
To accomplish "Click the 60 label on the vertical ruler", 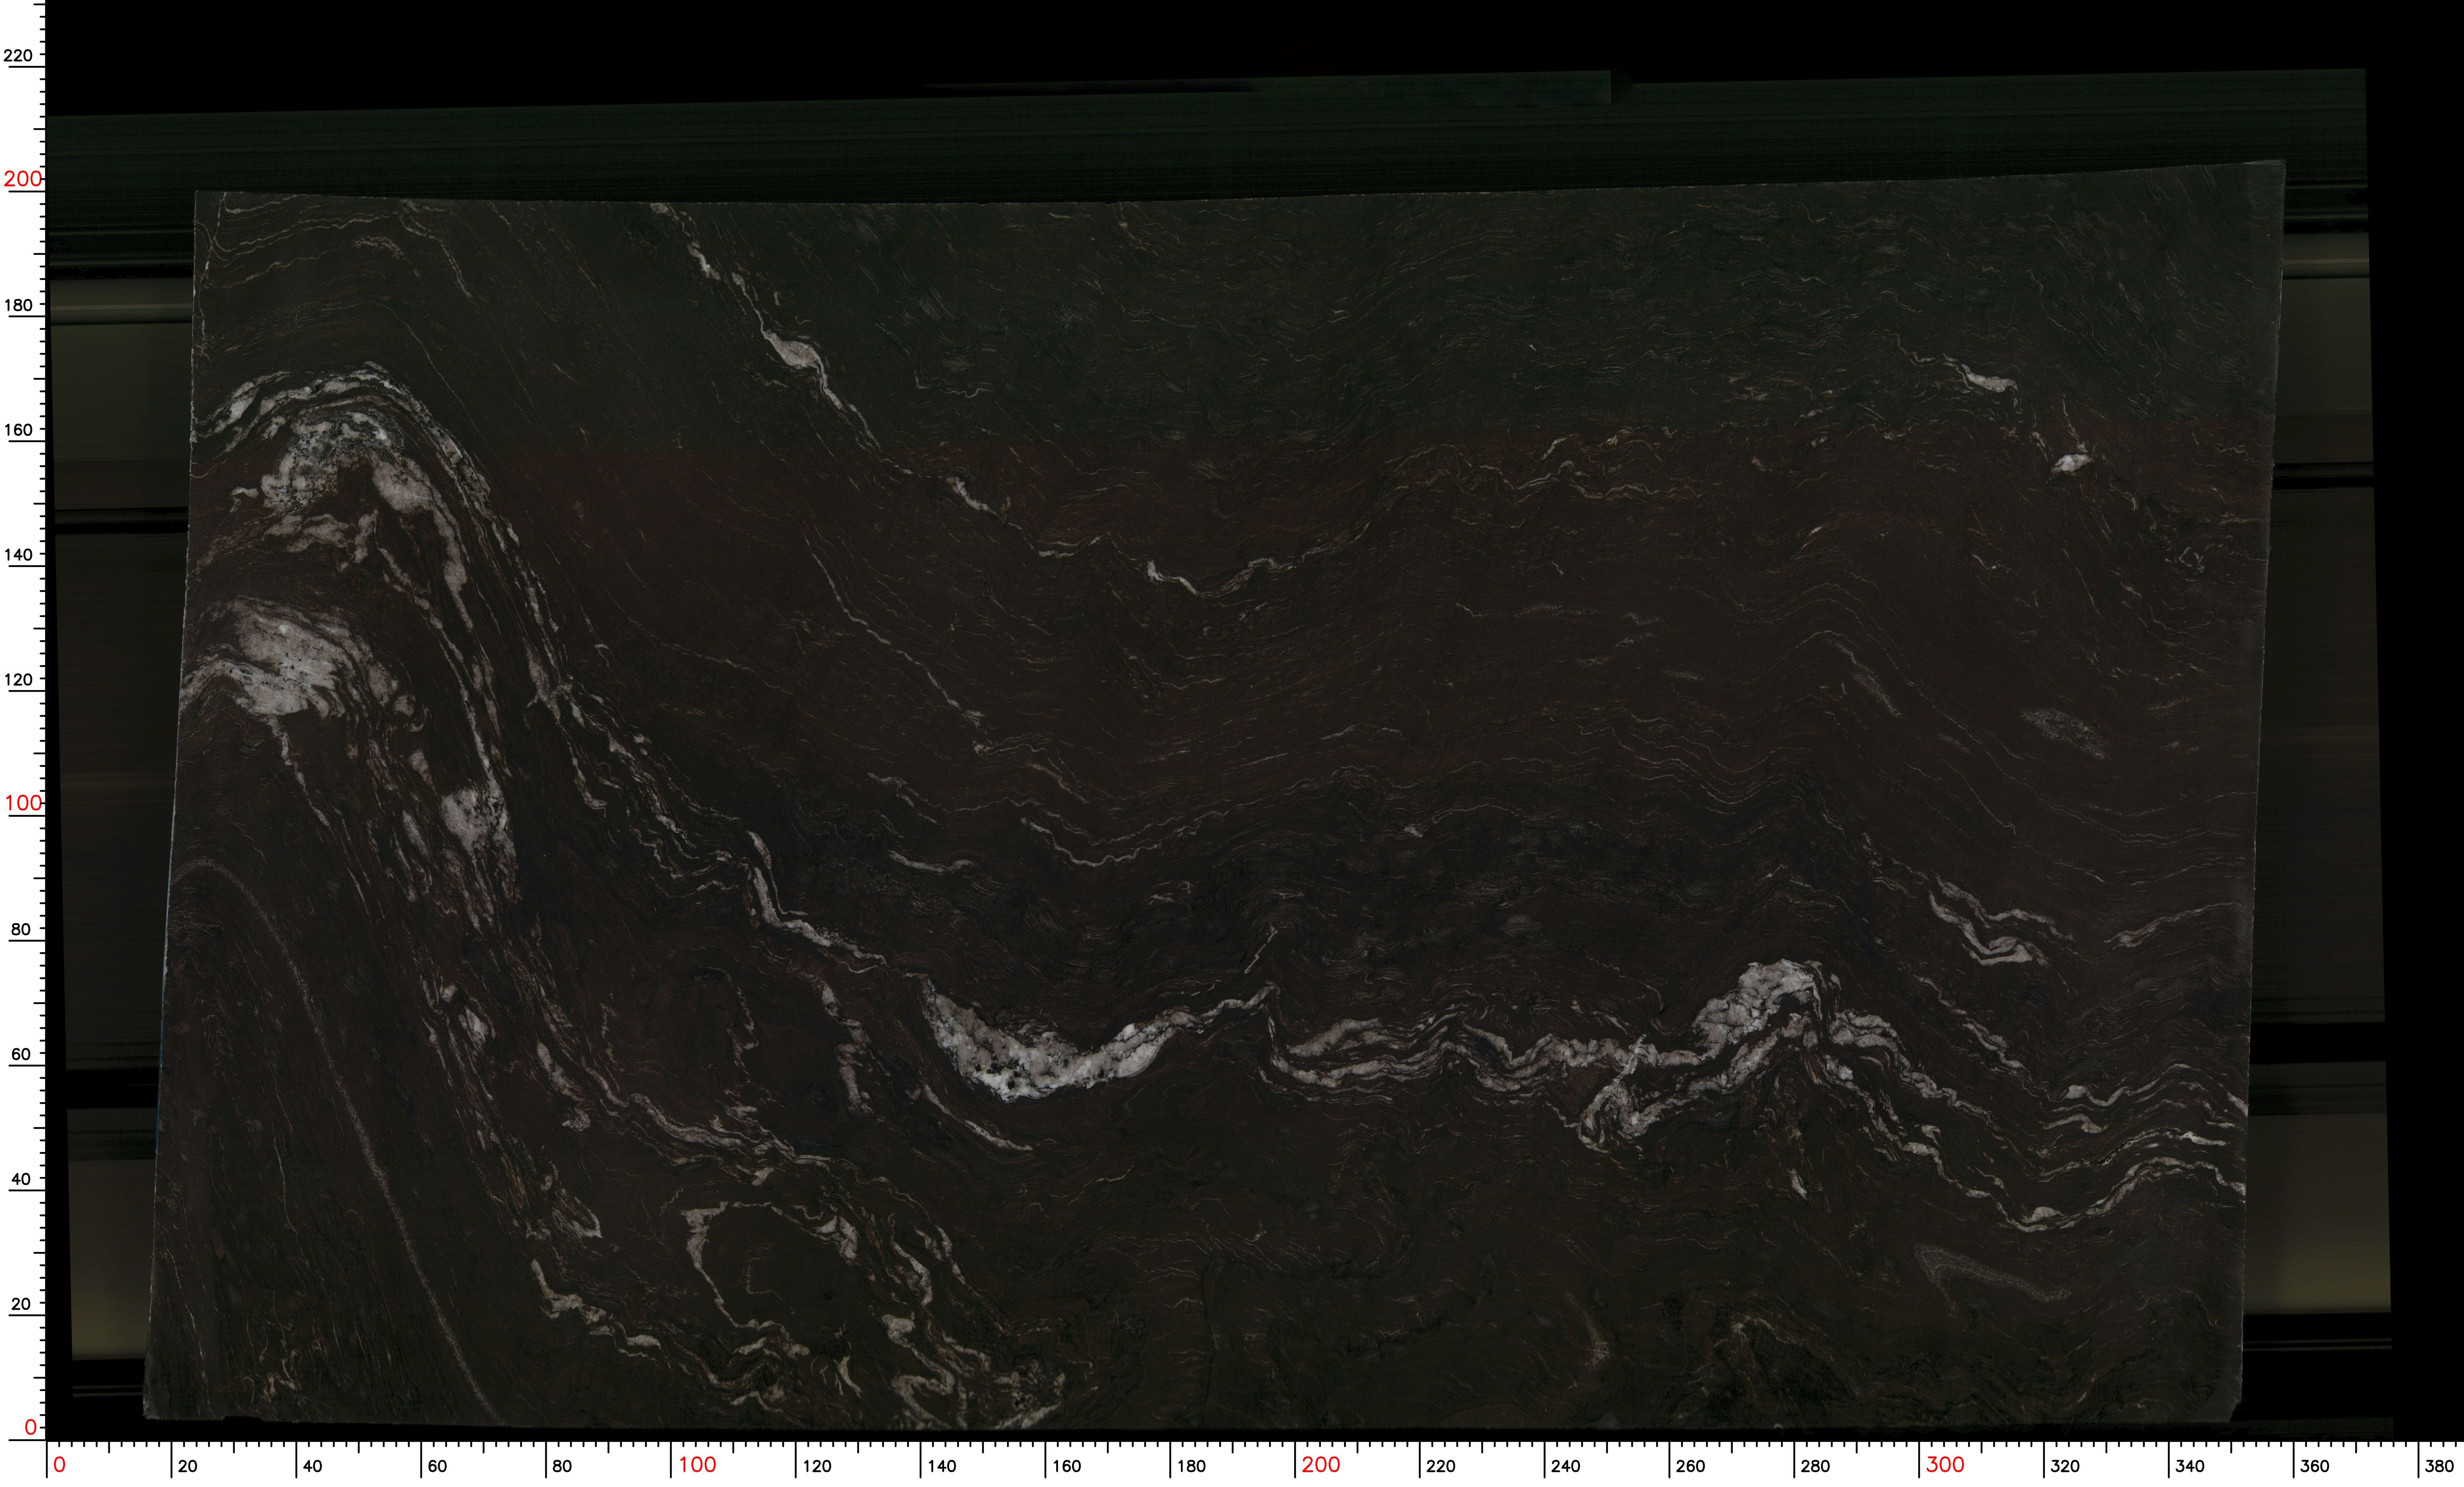I will 21,1054.
